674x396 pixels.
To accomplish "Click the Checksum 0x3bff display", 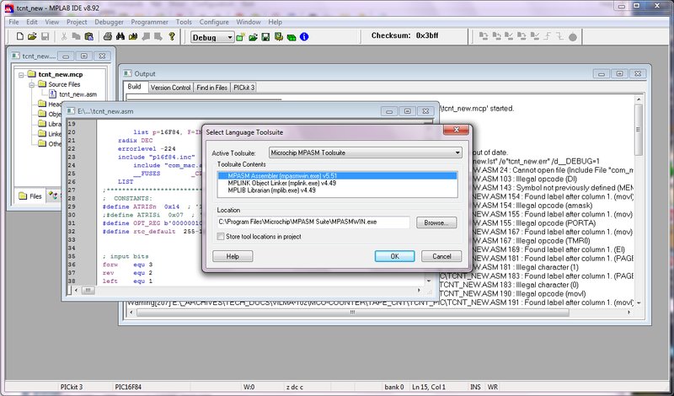I will coord(404,35).
